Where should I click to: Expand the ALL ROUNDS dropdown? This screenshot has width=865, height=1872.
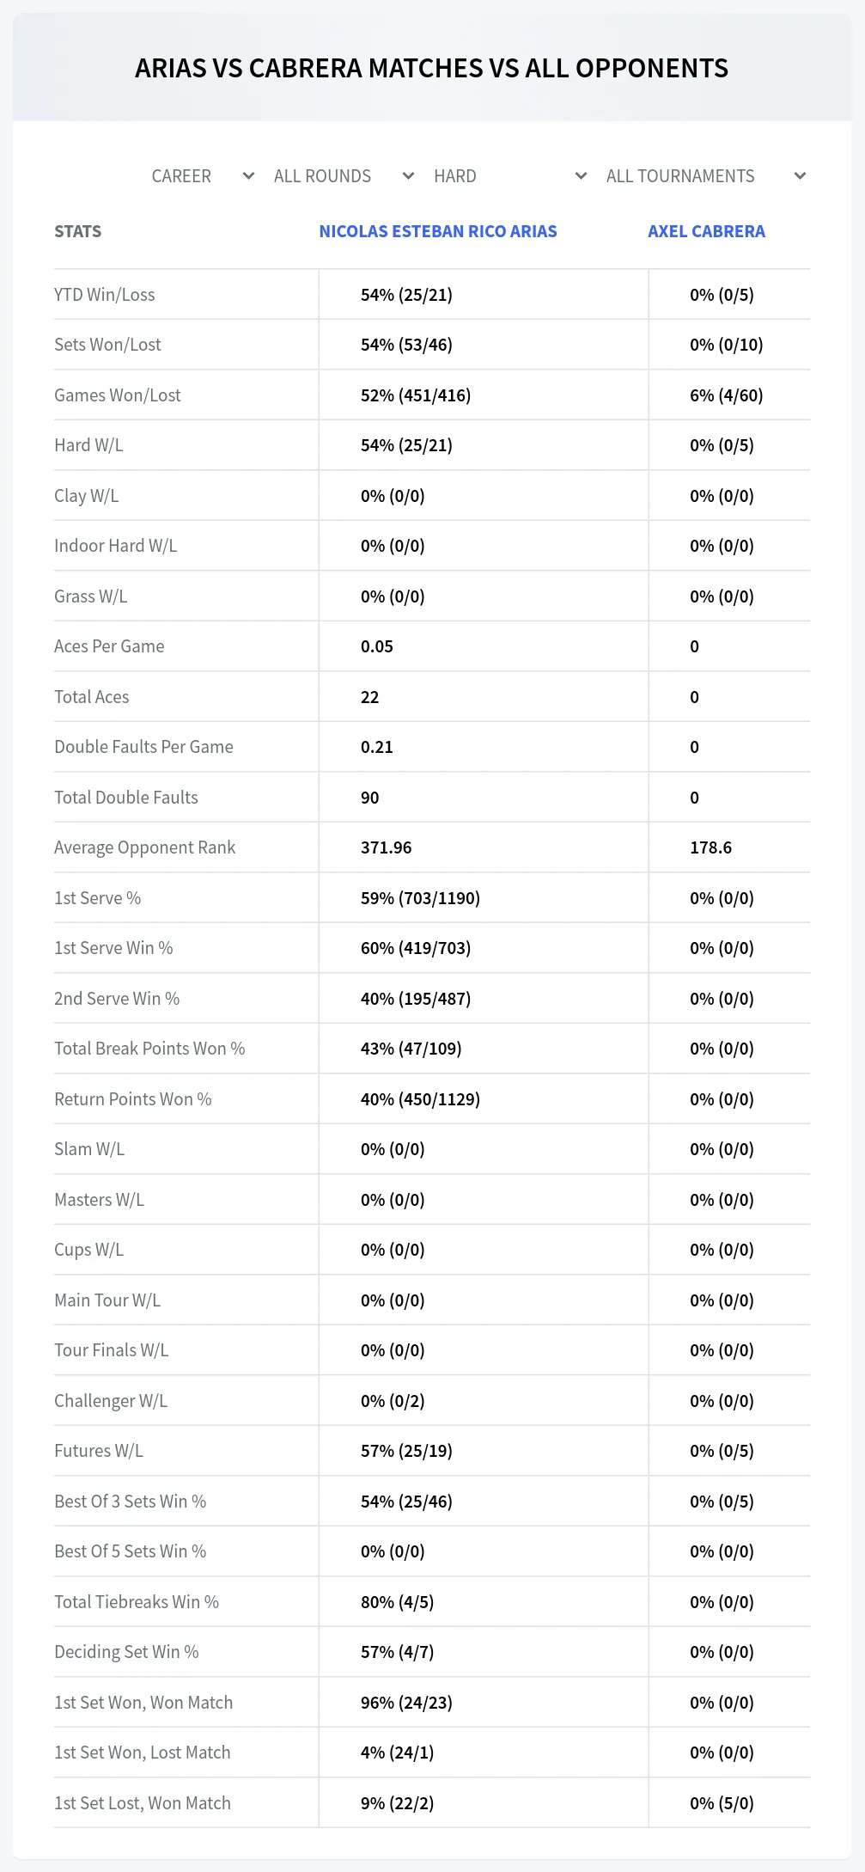[344, 176]
